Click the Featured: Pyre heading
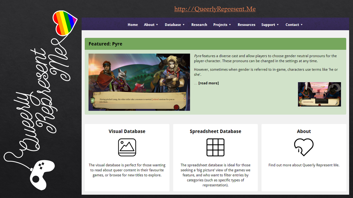Screen dimensions: 353x198 [x=105, y=44]
